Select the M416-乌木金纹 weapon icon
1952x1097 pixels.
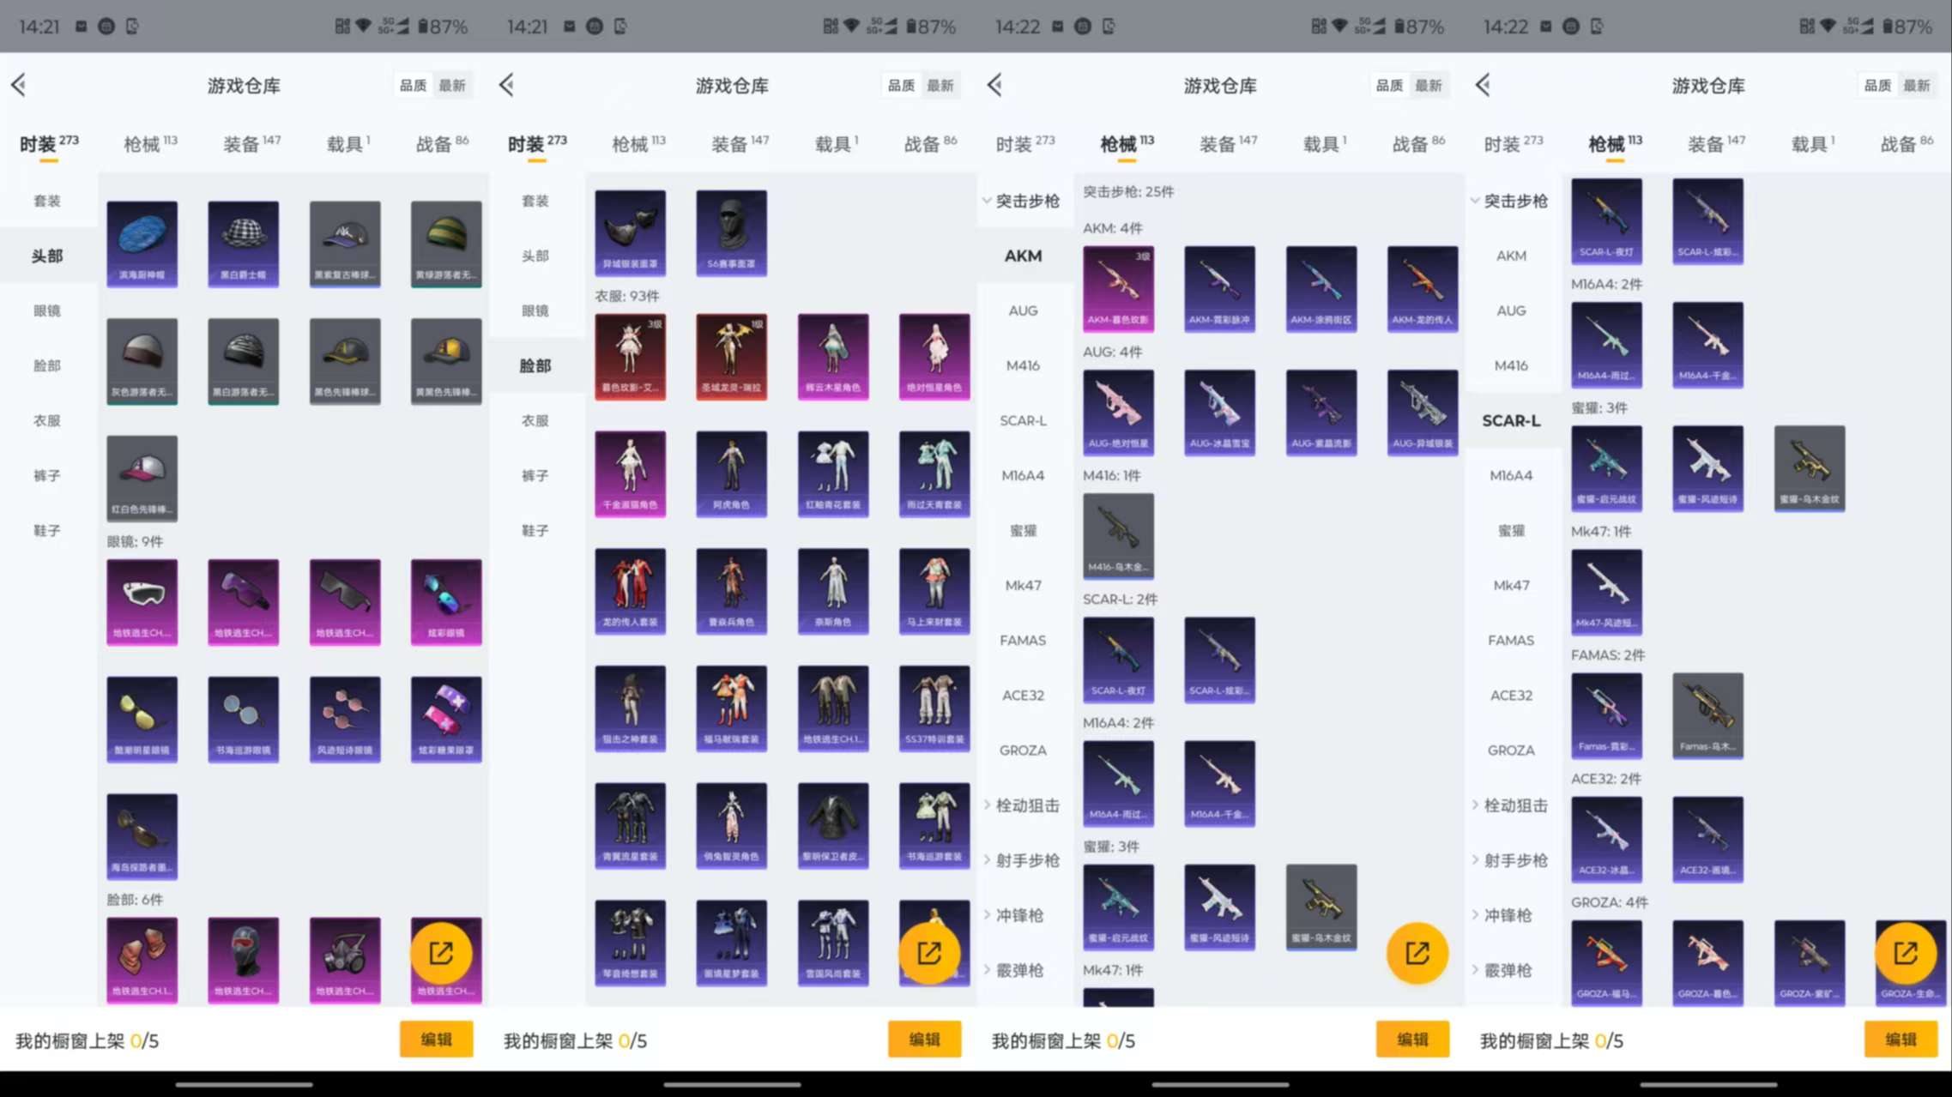[x=1118, y=536]
